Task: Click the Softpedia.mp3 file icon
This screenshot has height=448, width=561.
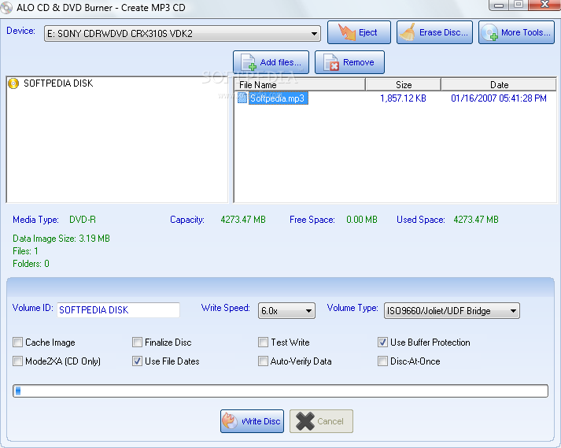Action: point(242,98)
